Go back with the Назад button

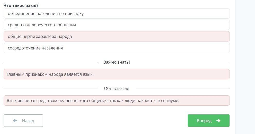pos(23,121)
